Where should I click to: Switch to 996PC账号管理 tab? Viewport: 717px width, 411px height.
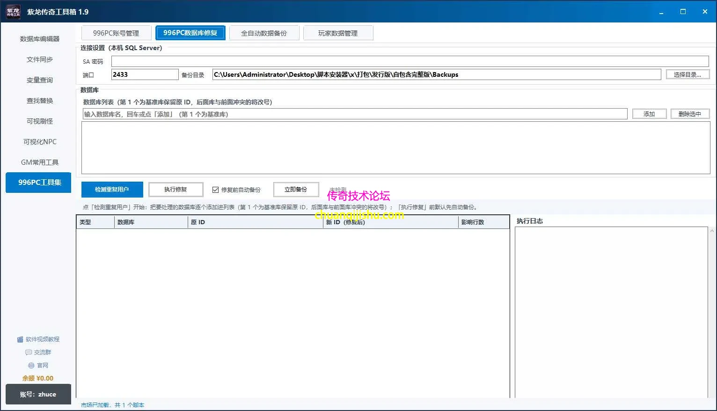coord(116,33)
